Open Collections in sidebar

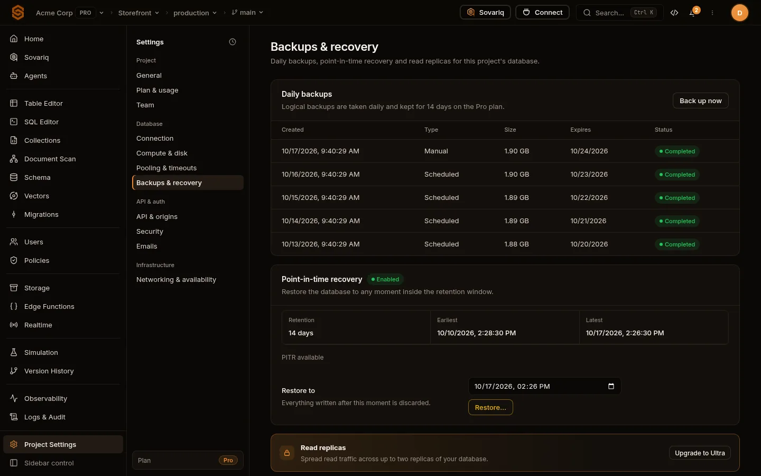coord(63,140)
